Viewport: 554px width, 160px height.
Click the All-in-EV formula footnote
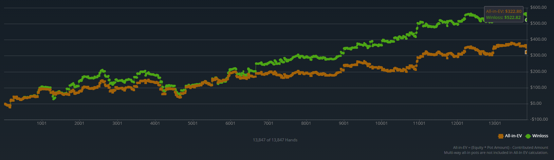pyautogui.click(x=501, y=147)
